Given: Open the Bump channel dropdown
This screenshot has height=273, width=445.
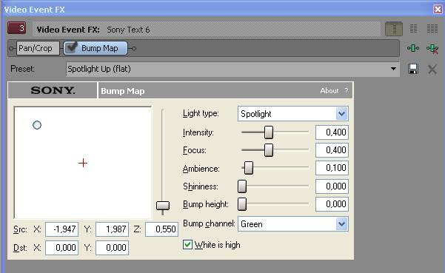Looking at the screenshot, I should 342,224.
